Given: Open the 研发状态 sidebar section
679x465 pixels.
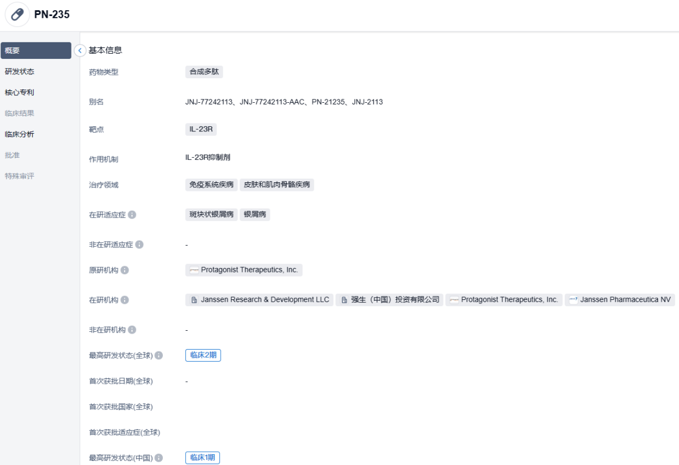Looking at the screenshot, I should pyautogui.click(x=19, y=71).
